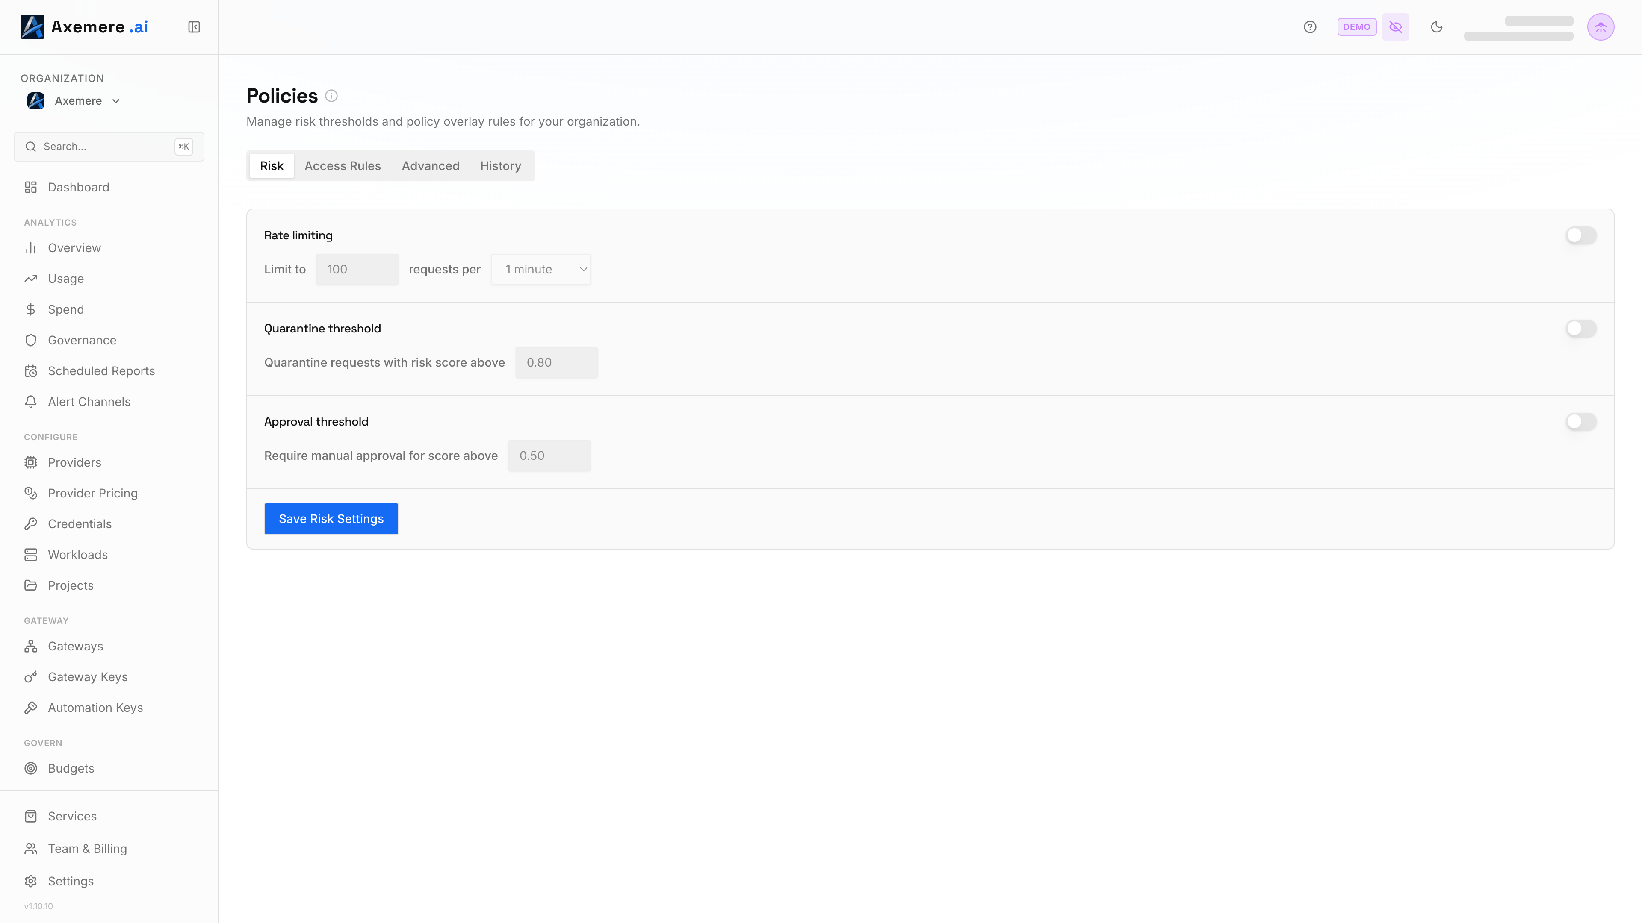Switch to the History tab
Viewport: 1642px width, 923px height.
pos(500,166)
